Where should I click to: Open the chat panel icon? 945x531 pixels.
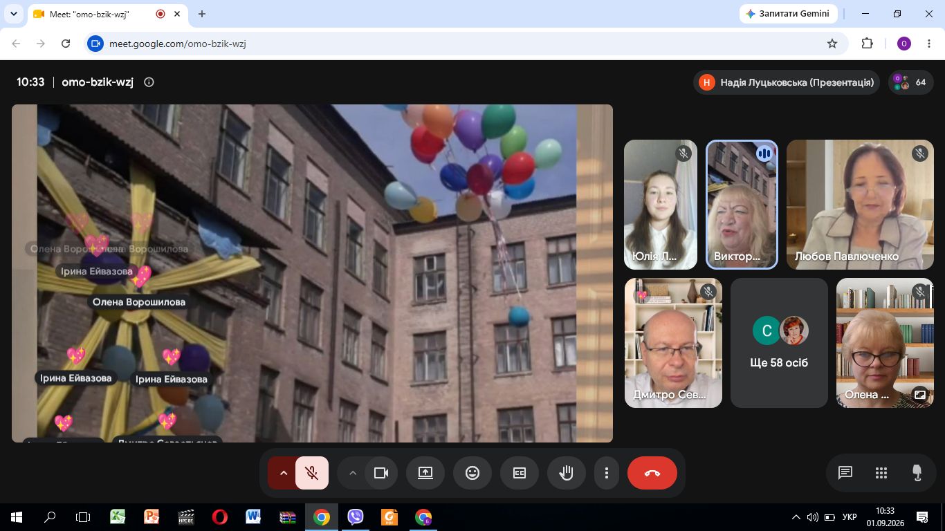(845, 473)
